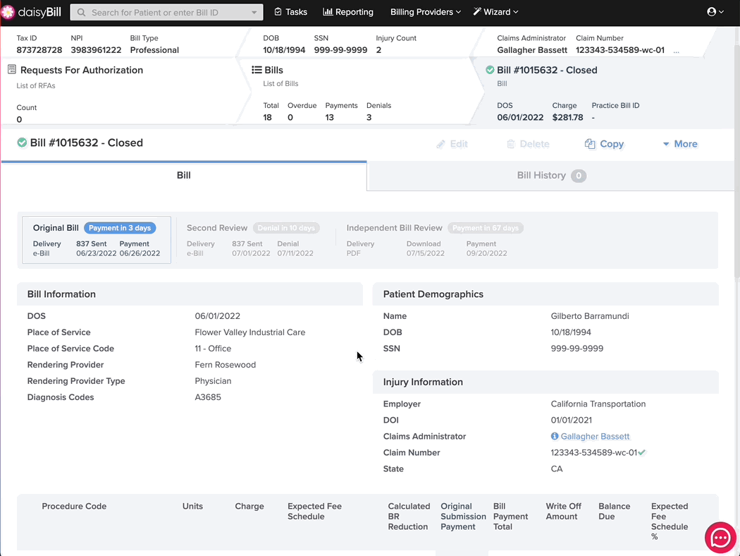Viewport: 740px width, 556px height.
Task: Open the Gallagher Bassett claims administrator link
Action: 595,437
